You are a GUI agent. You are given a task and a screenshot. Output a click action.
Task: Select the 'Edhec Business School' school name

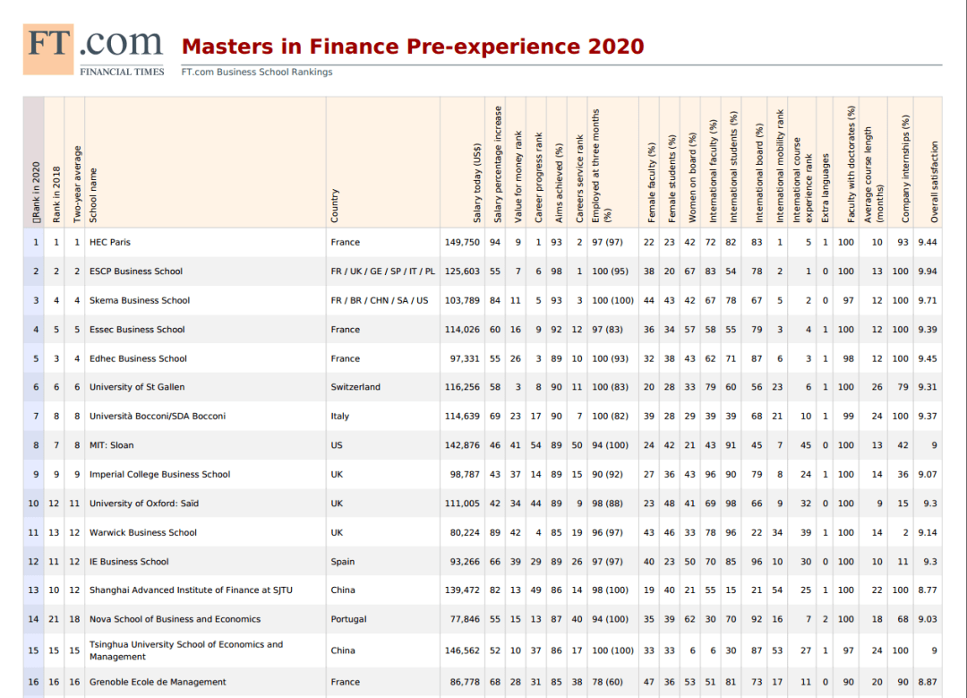point(138,358)
